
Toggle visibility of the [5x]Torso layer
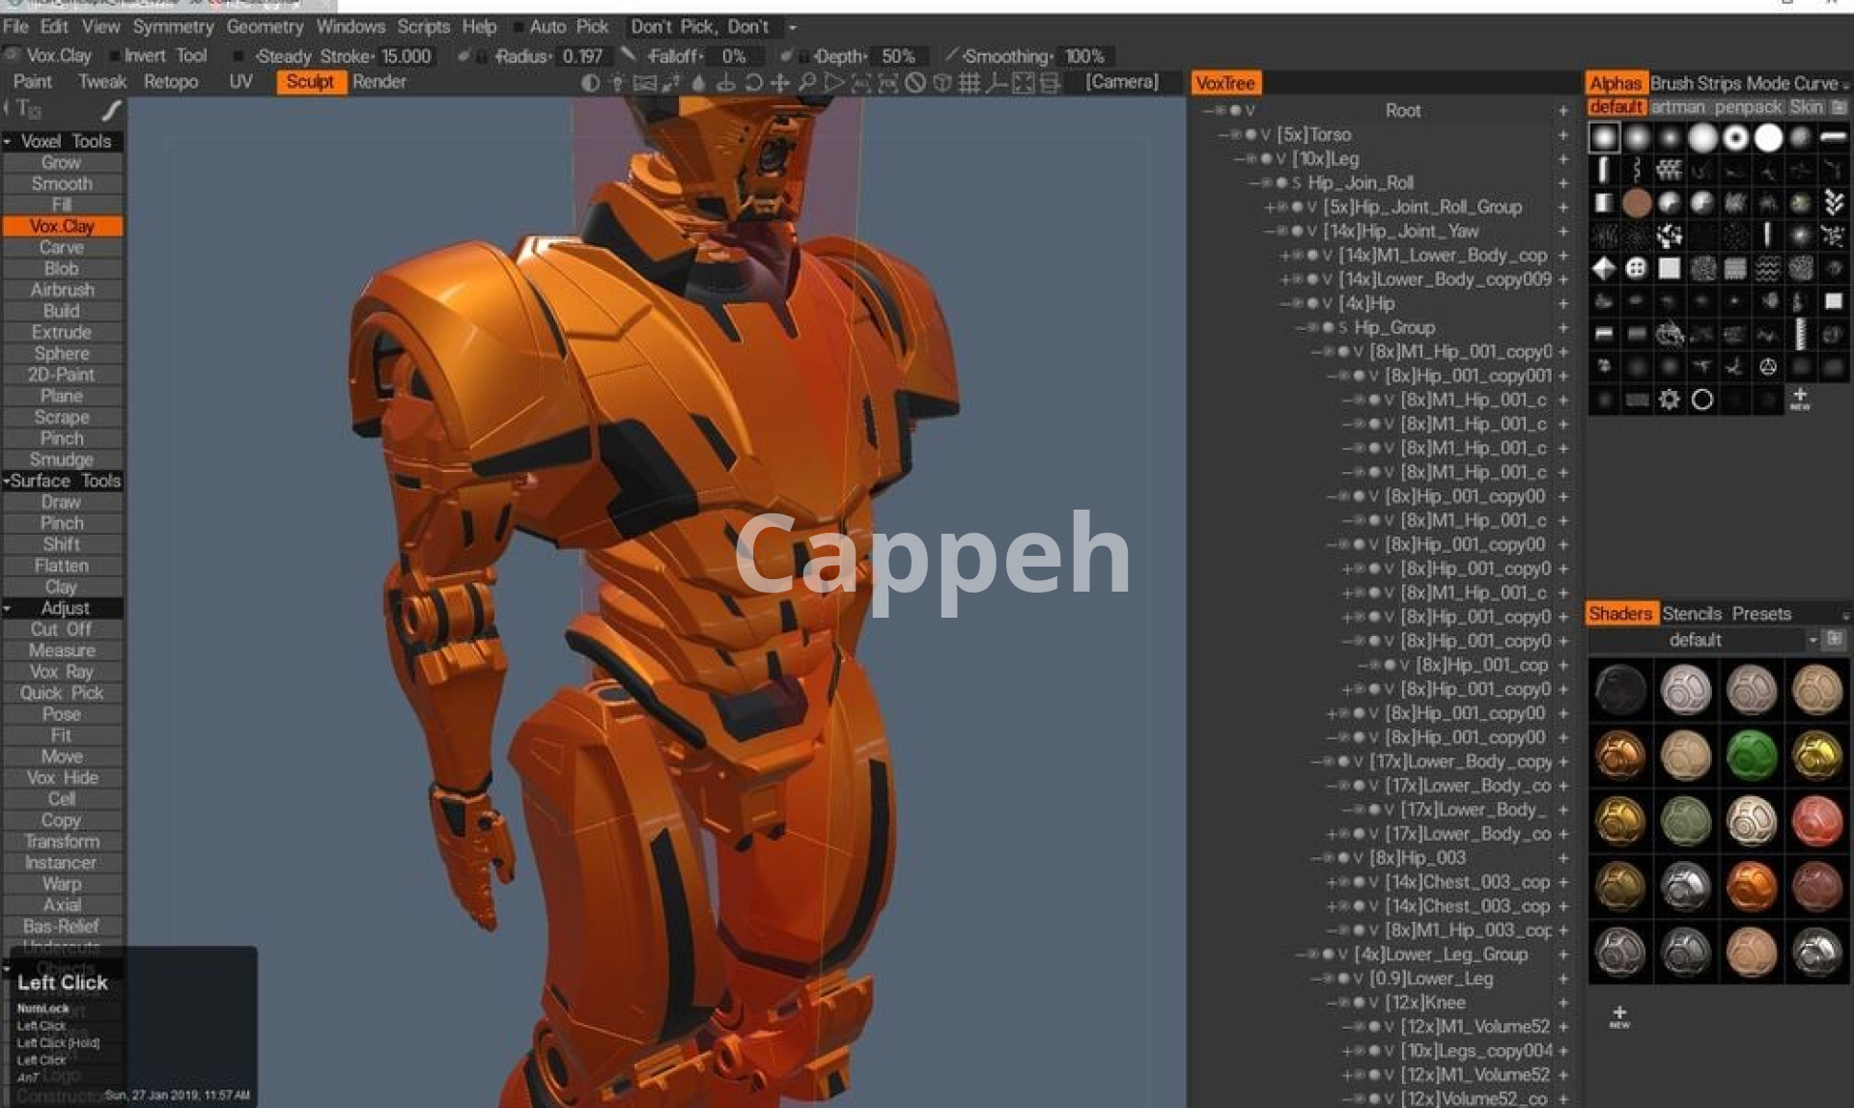(x=1250, y=135)
